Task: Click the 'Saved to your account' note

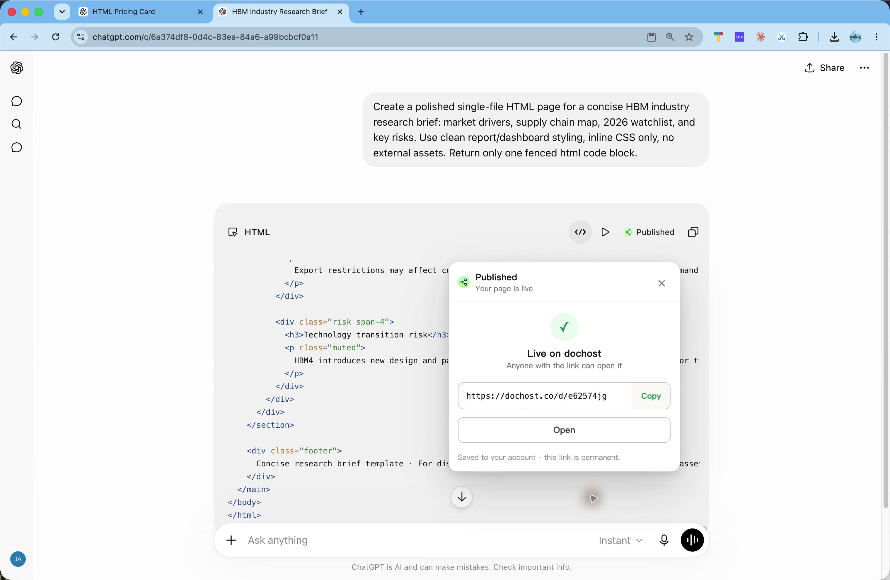Action: coord(538,457)
